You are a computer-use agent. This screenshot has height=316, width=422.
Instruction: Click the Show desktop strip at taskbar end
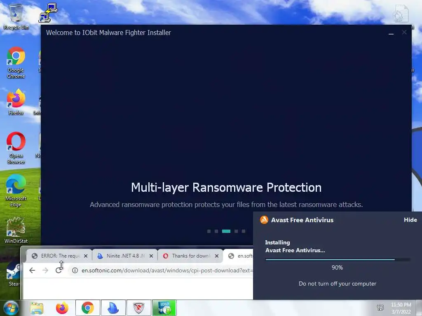[x=419, y=308]
